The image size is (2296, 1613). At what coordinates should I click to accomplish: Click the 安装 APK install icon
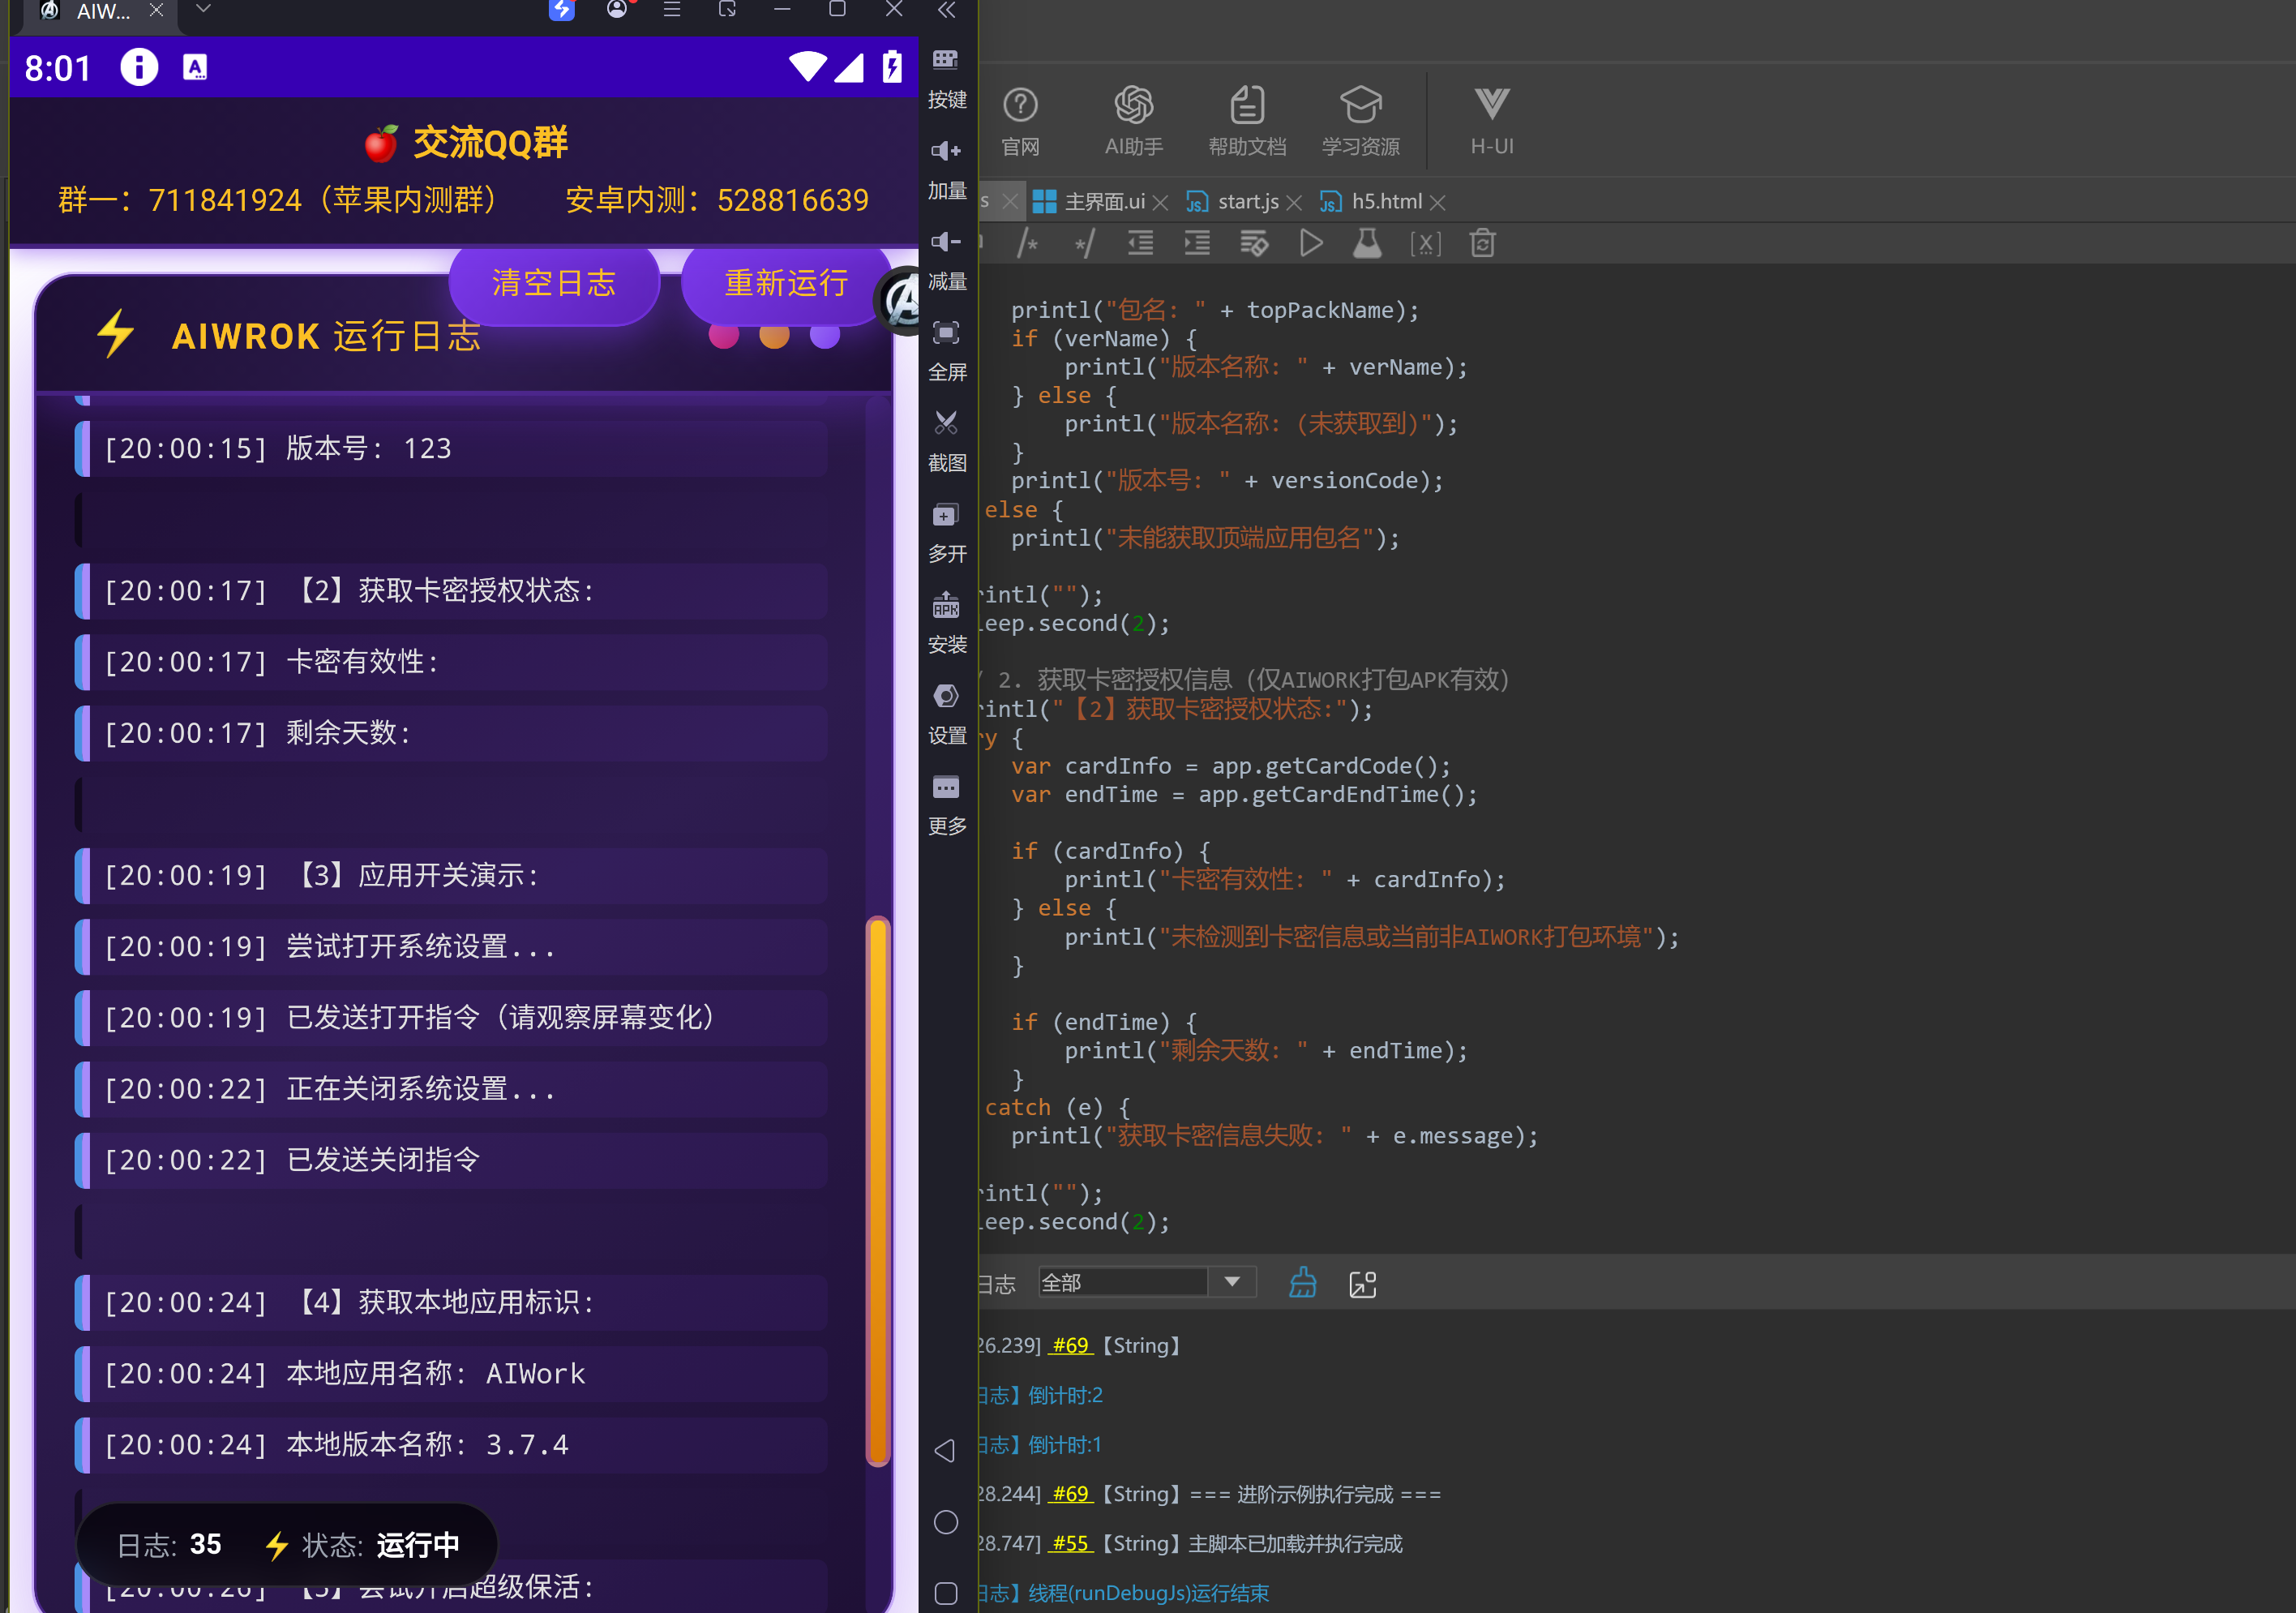[x=946, y=605]
